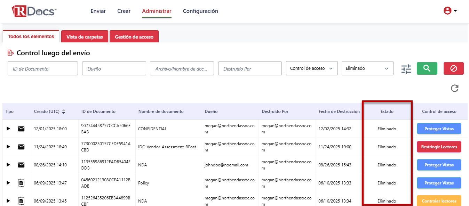This screenshot has width=469, height=206.
Task: Sort by Creado (UTC) column arrows
Action: [64, 112]
